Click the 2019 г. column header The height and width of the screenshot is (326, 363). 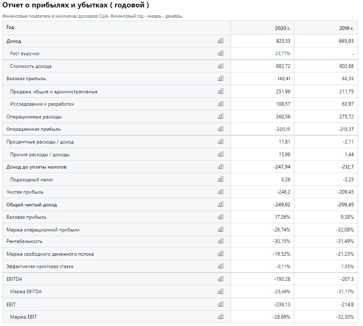pos(347,28)
